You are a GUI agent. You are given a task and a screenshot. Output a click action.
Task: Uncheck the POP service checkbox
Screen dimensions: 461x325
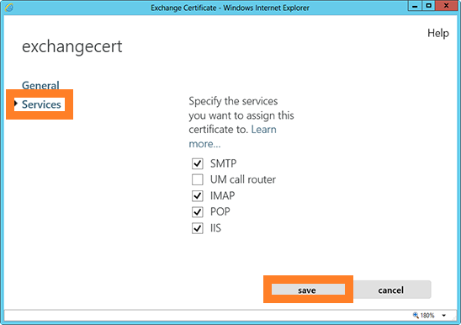click(198, 212)
